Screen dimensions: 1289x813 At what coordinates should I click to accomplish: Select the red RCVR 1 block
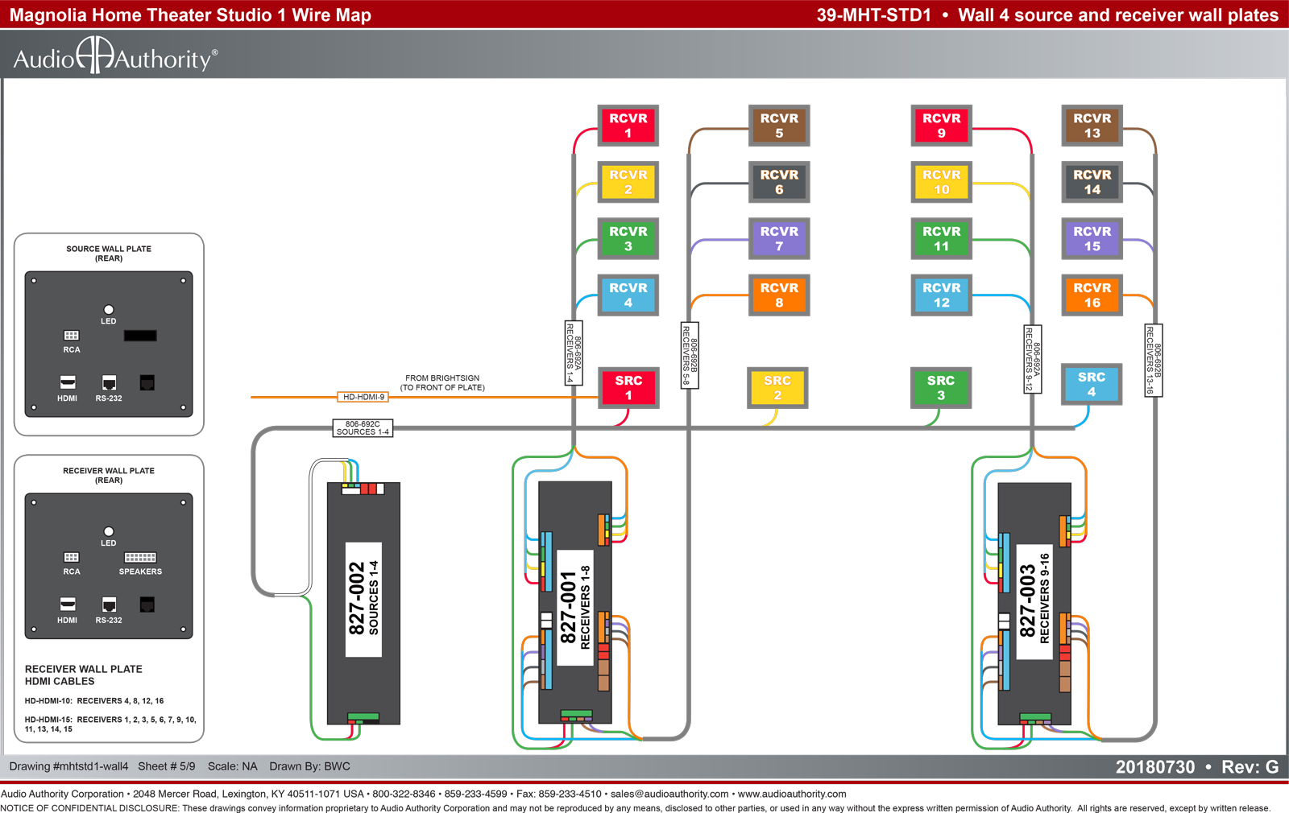[x=628, y=126]
